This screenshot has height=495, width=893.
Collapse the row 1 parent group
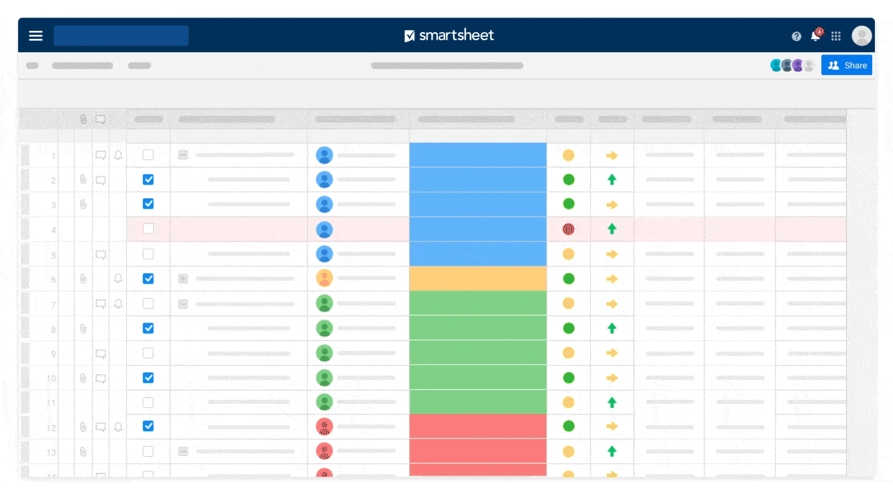pos(183,155)
